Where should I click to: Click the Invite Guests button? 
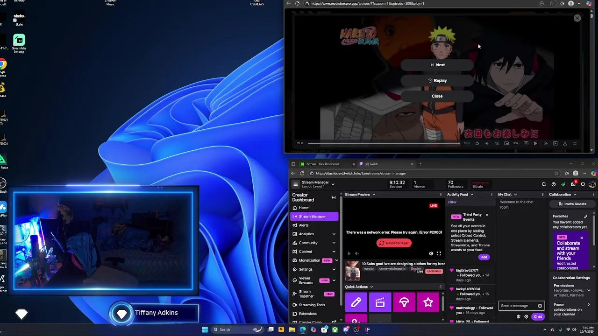point(572,204)
